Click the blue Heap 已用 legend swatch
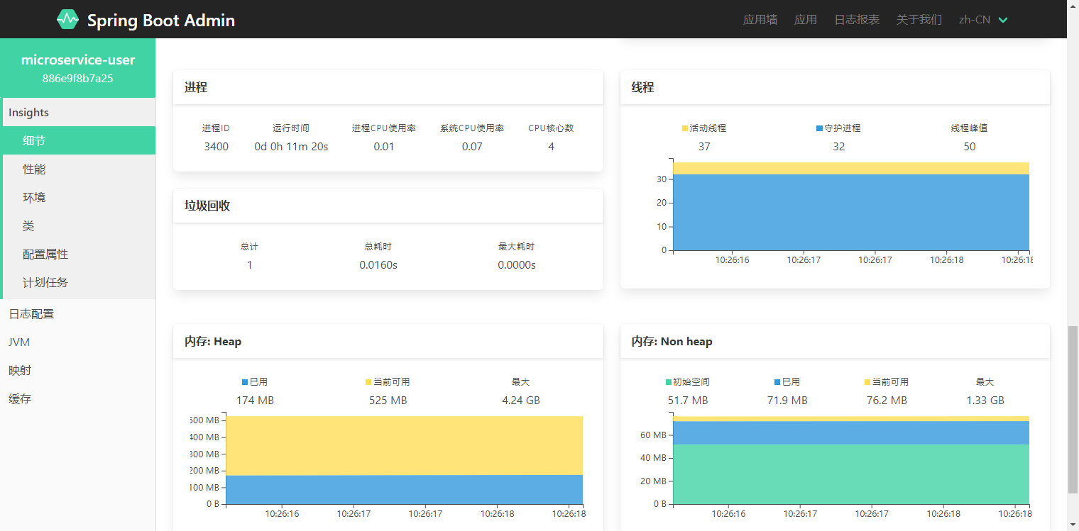Screen dimensions: 1079x531 (x=245, y=382)
